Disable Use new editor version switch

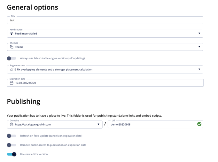point(12,154)
